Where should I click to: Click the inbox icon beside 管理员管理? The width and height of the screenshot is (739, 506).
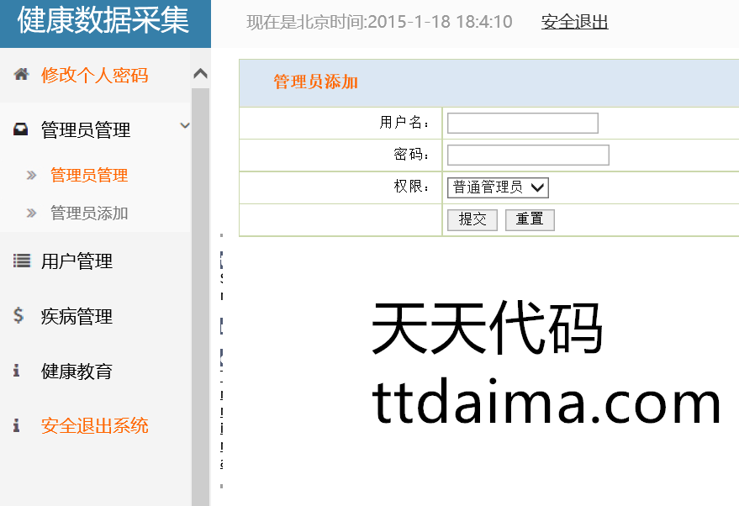21,130
